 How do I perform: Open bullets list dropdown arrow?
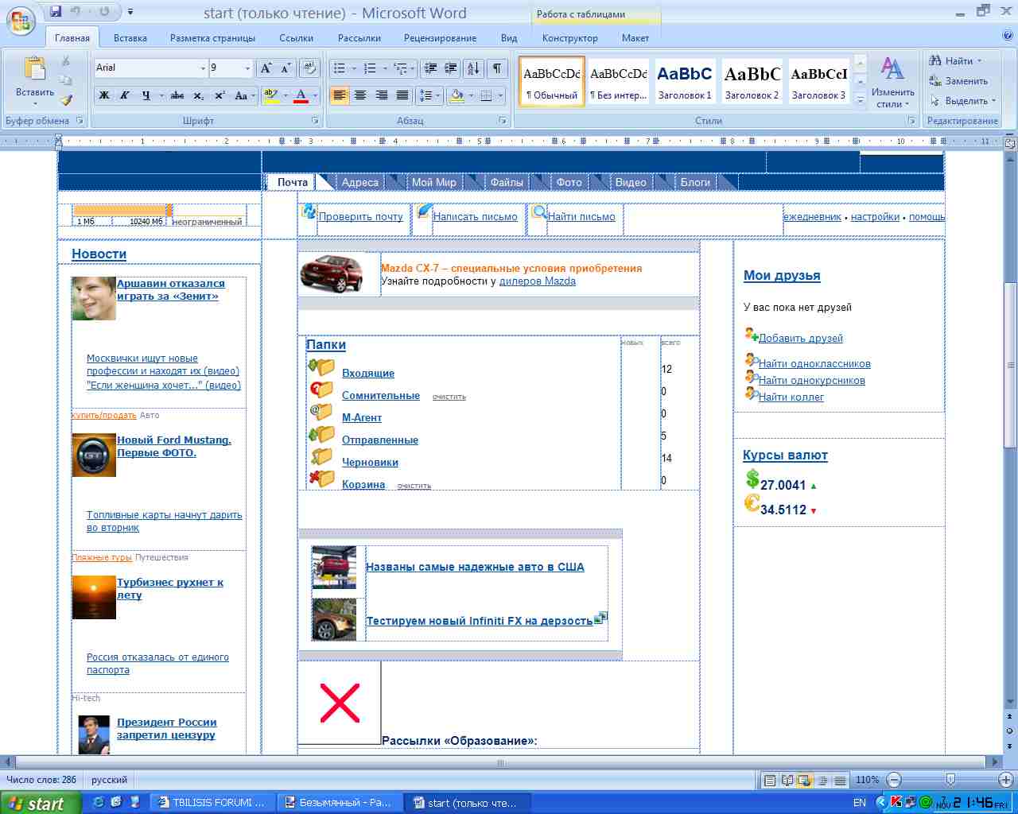[x=355, y=68]
